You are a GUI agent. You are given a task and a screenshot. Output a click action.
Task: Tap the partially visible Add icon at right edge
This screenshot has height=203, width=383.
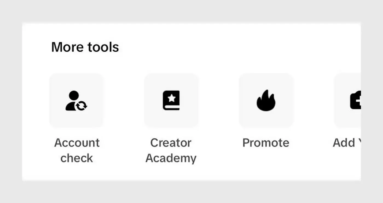[x=355, y=100]
